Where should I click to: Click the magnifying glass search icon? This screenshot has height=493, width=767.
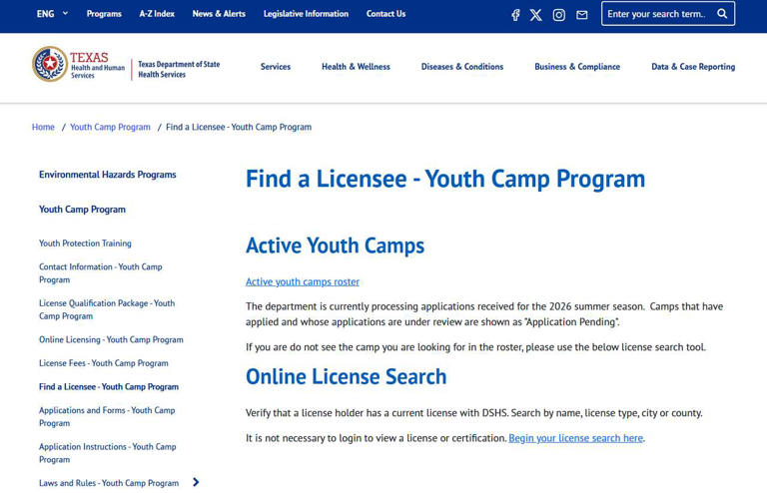pyautogui.click(x=722, y=14)
